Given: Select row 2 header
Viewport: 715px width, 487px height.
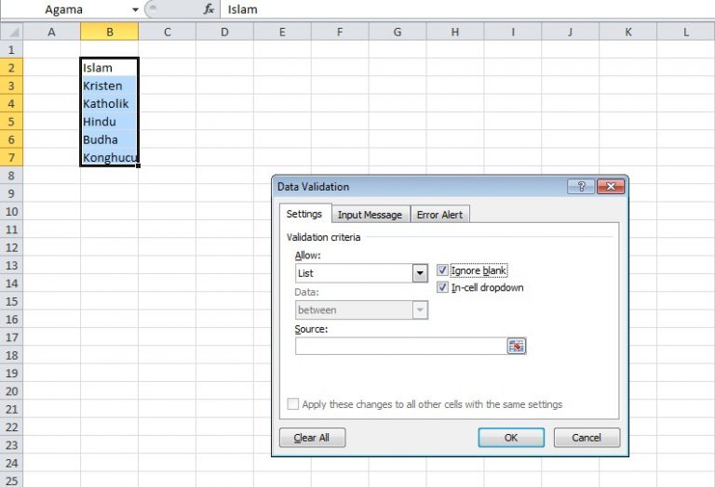Looking at the screenshot, I should pyautogui.click(x=11, y=68).
